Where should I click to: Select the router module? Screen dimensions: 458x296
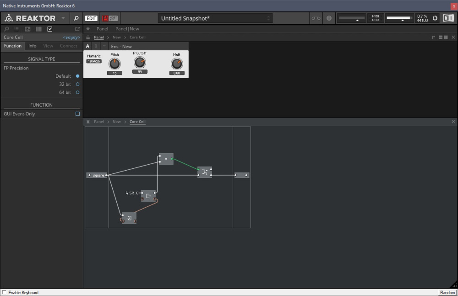tap(205, 172)
